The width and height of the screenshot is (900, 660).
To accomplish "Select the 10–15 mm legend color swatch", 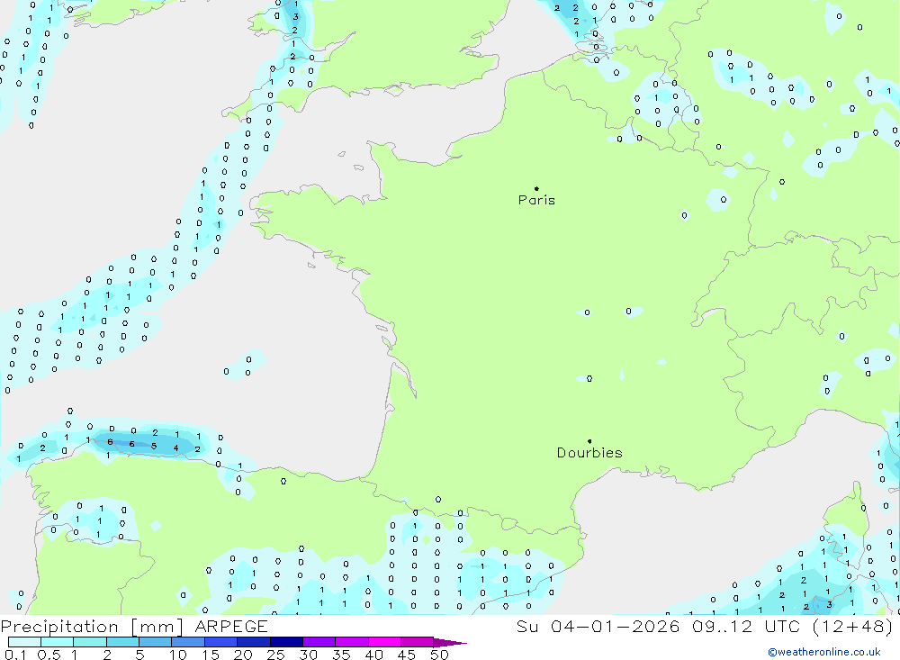I will (x=188, y=642).
